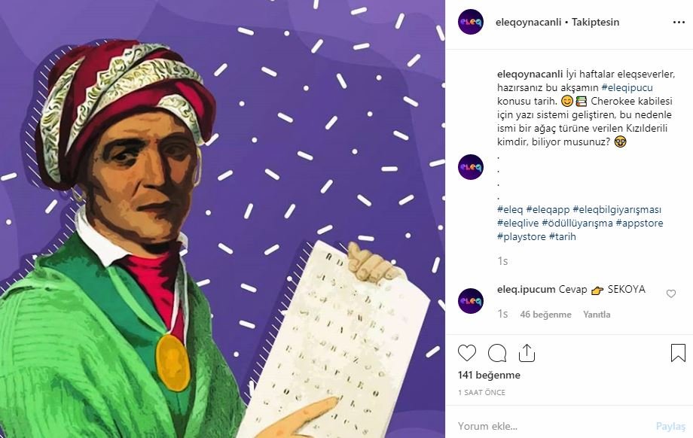The height and width of the screenshot is (438, 693).
Task: Submit comment with Paylaş button
Action: tap(670, 426)
